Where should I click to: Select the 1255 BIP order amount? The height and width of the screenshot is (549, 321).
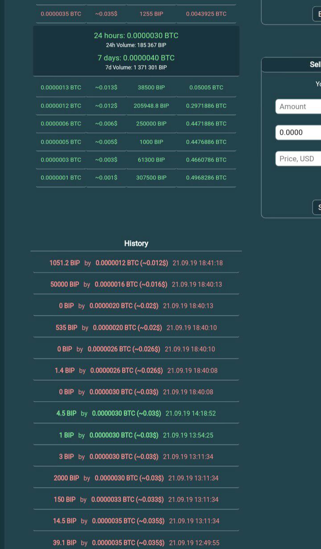[152, 14]
